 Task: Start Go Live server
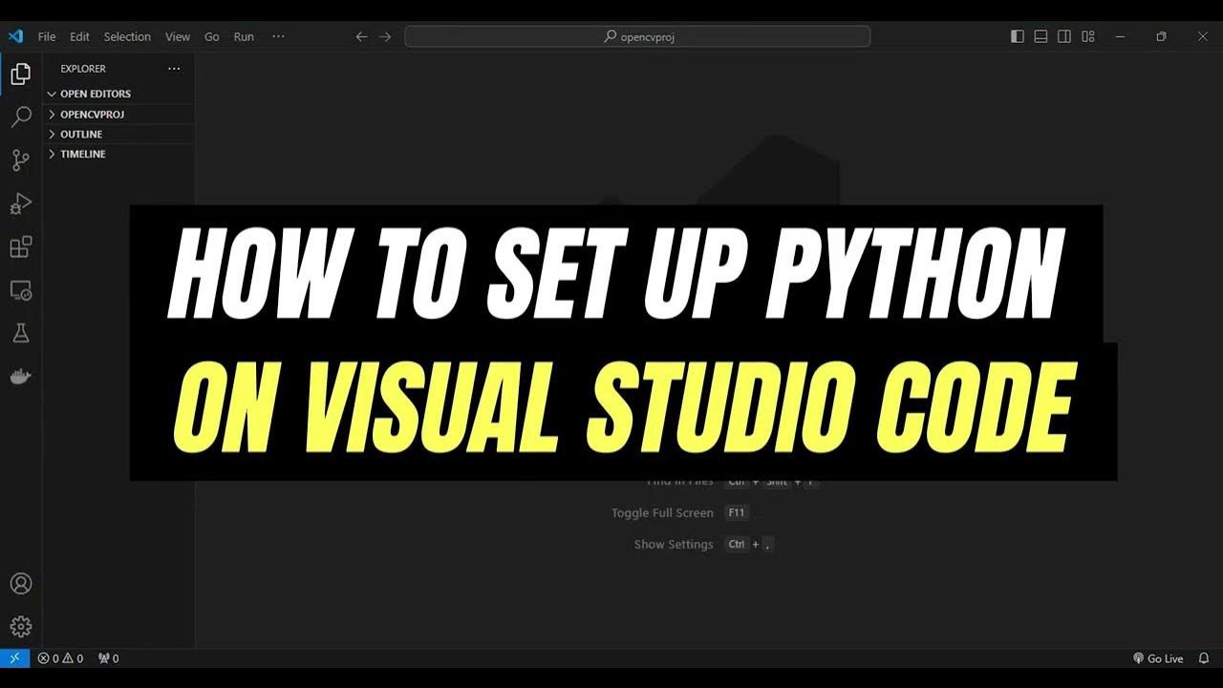tap(1158, 658)
